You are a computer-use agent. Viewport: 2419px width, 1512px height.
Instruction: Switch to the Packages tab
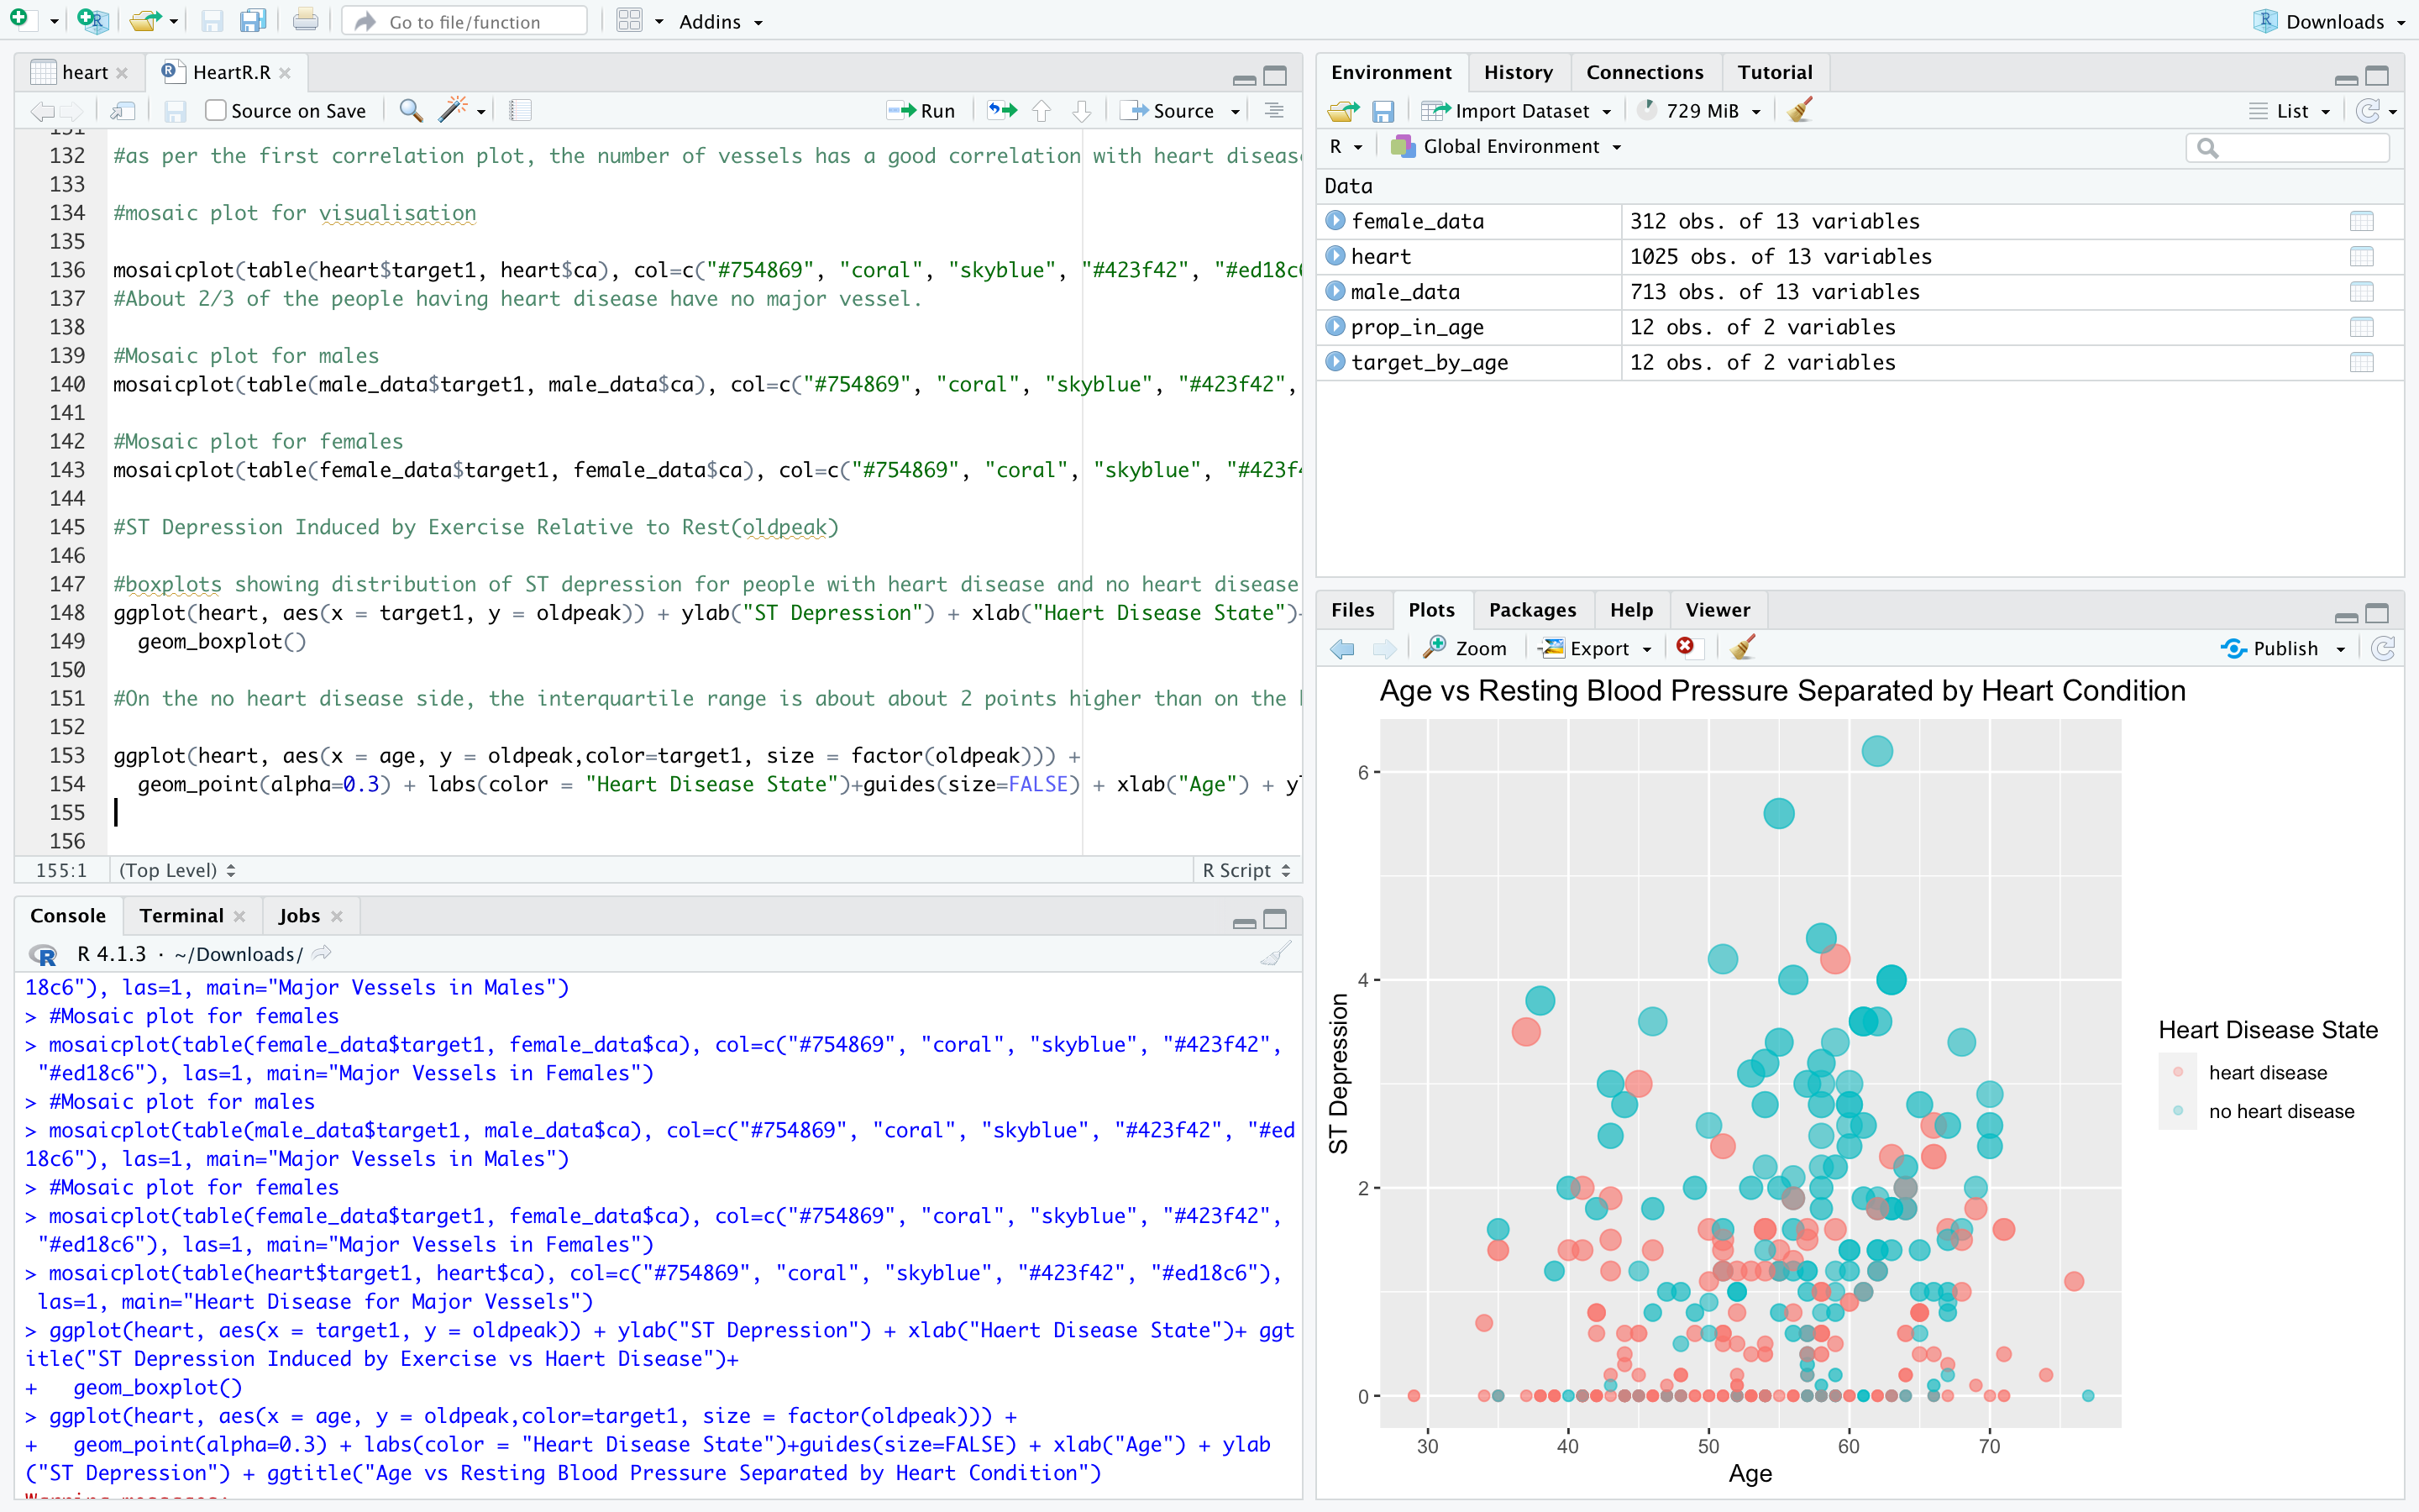point(1531,610)
